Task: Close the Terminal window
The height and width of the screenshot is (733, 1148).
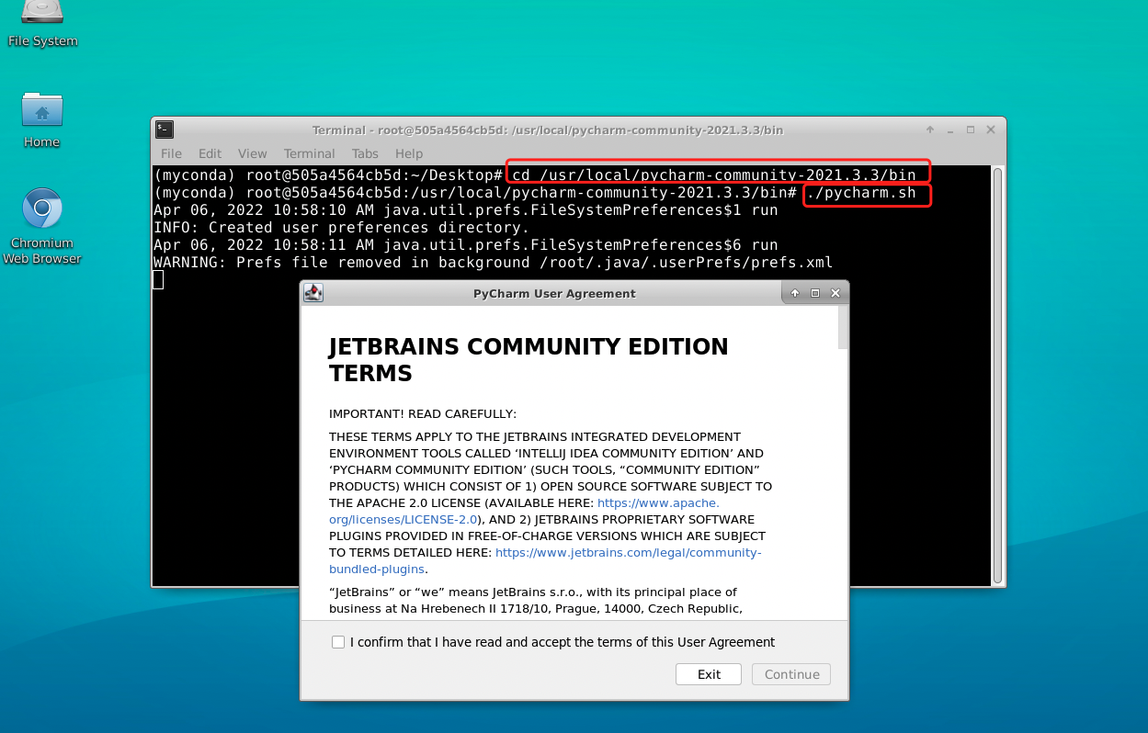Action: pos(991,130)
